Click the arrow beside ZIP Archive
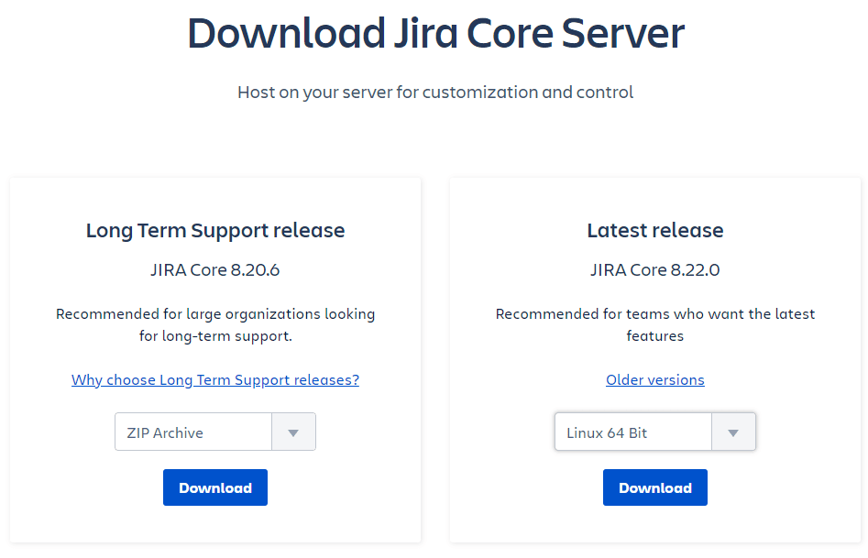Viewport: 868px width, 558px height. [x=293, y=432]
